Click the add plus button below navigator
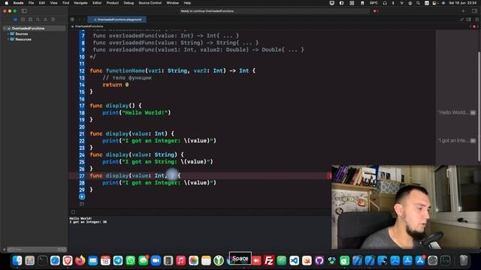Screen dimensions: 481x270 tap(5, 250)
